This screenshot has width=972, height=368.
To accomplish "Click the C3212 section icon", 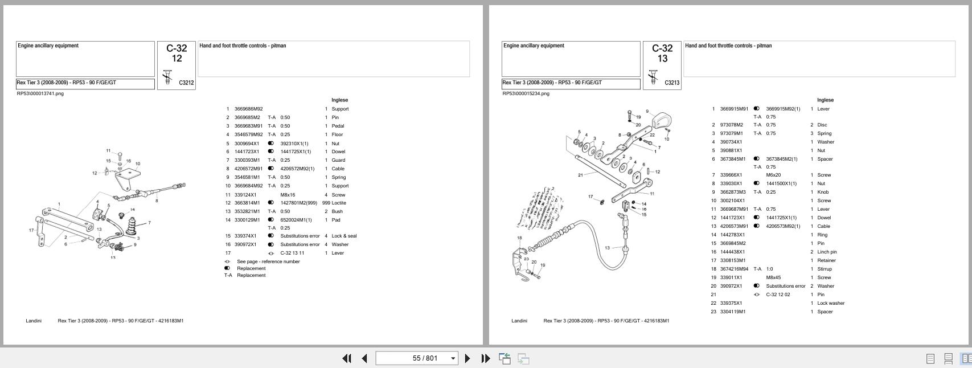I will pyautogui.click(x=167, y=78).
